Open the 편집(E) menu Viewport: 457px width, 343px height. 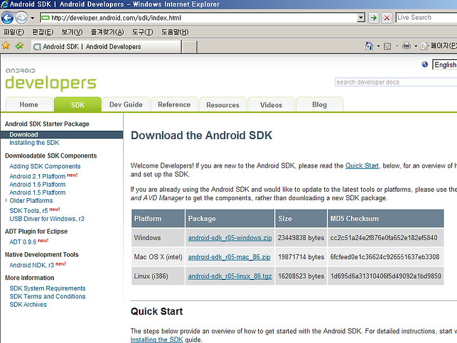pos(43,32)
